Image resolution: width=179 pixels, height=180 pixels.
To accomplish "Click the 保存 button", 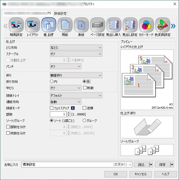I will pyautogui.click(x=162, y=164).
